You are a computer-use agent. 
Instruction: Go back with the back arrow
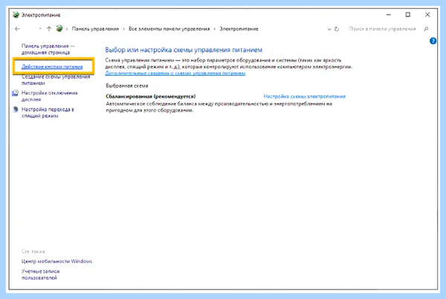pos(17,29)
